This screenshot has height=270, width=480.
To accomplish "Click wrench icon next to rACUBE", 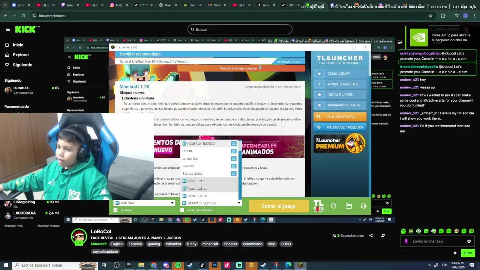I will click(234, 151).
